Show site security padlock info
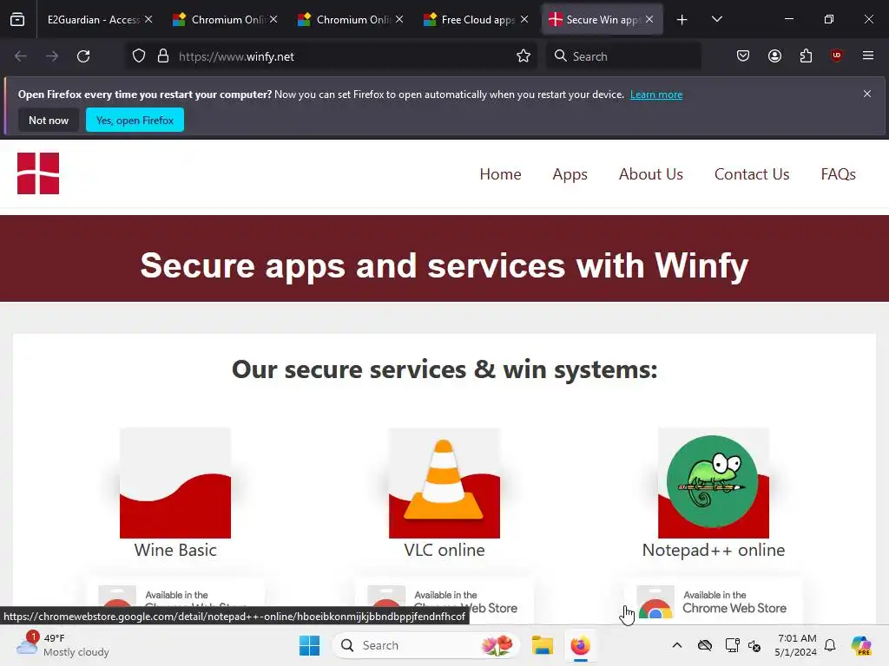This screenshot has height=666, width=889. pos(163,56)
